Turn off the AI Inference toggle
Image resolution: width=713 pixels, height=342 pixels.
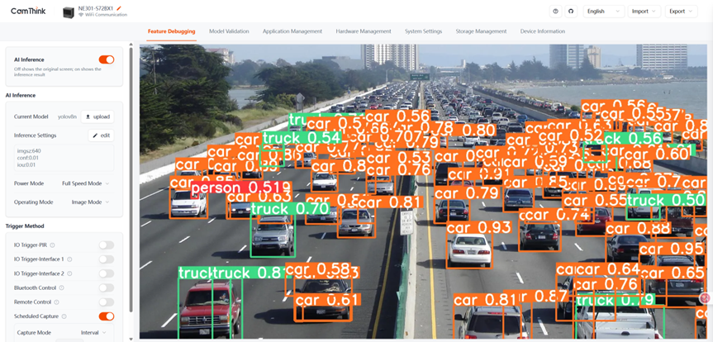coord(106,59)
